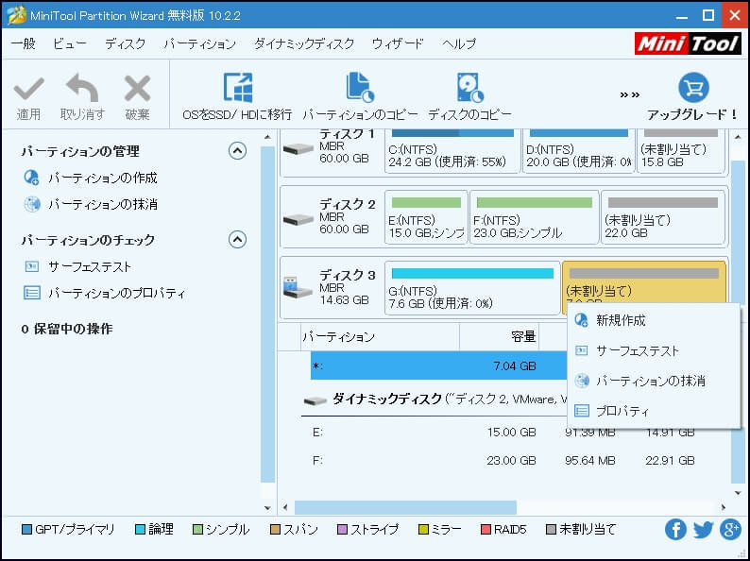Open the Twitter icon in the status bar
The width and height of the screenshot is (750, 561).
pyautogui.click(x=703, y=530)
